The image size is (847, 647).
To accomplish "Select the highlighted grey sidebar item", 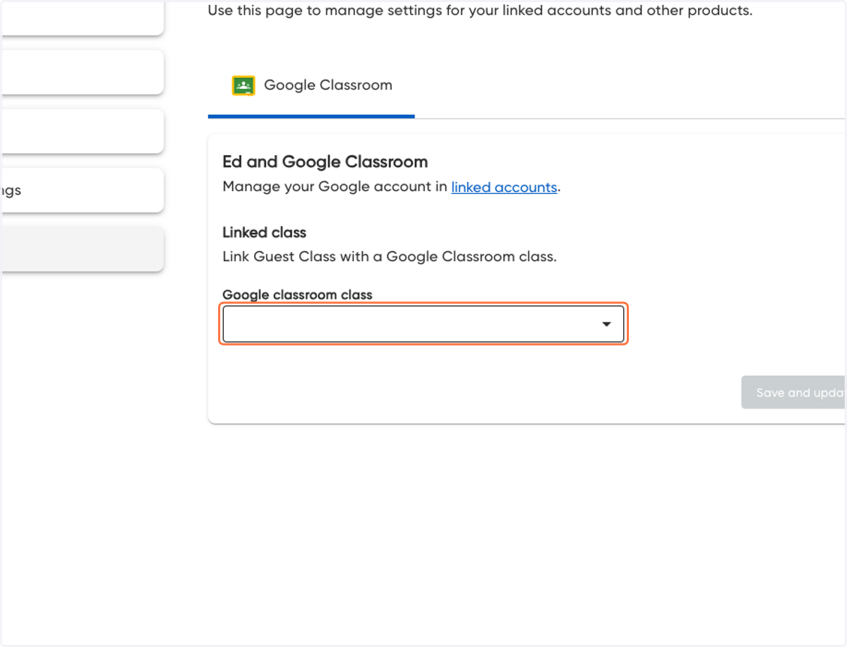I will (82, 248).
